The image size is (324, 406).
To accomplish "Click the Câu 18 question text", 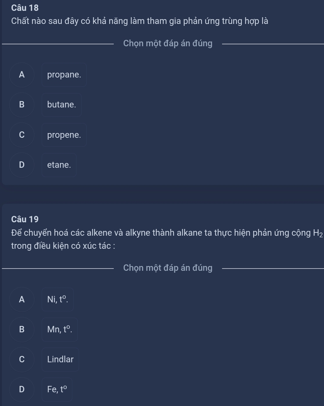I will [x=140, y=21].
